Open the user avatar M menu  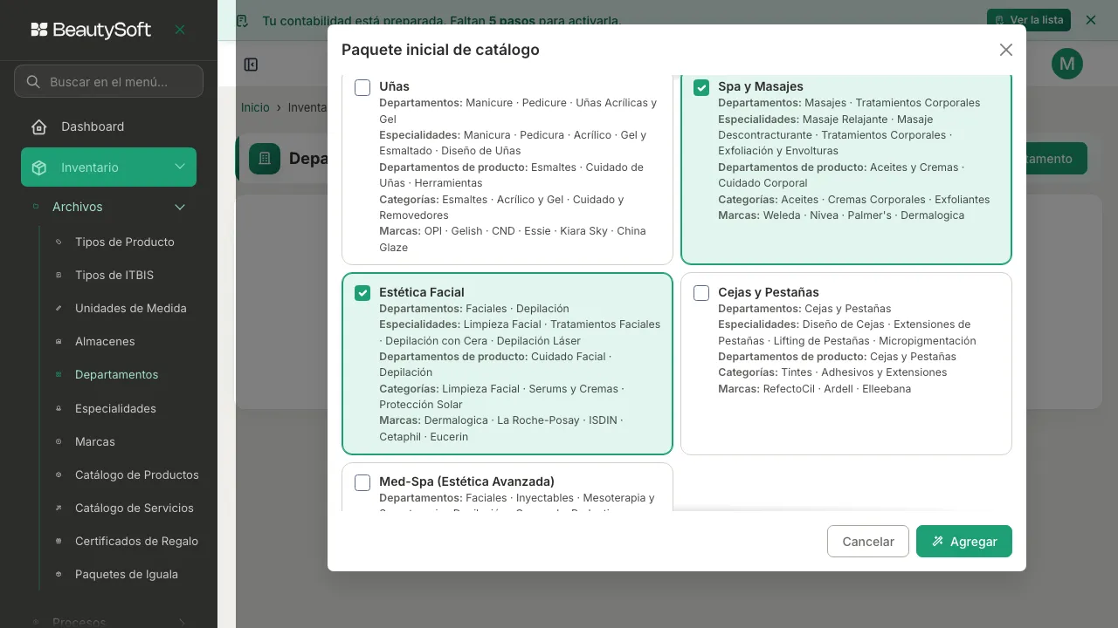(x=1067, y=64)
